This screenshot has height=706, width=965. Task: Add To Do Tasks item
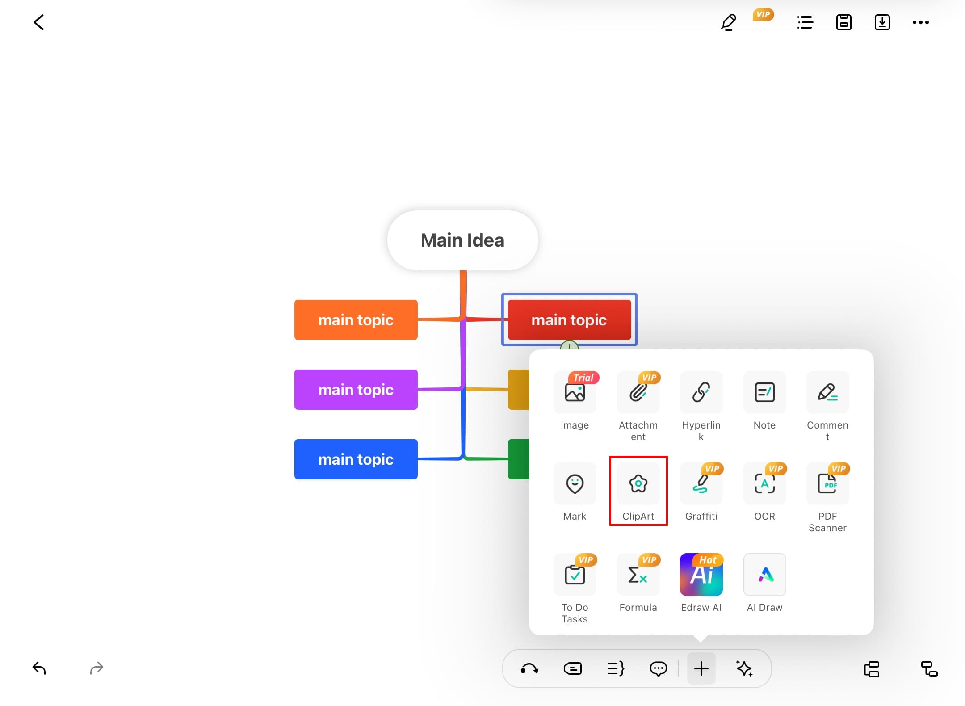click(x=575, y=575)
